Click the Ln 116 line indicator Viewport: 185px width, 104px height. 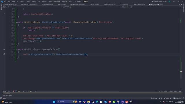point(161,92)
